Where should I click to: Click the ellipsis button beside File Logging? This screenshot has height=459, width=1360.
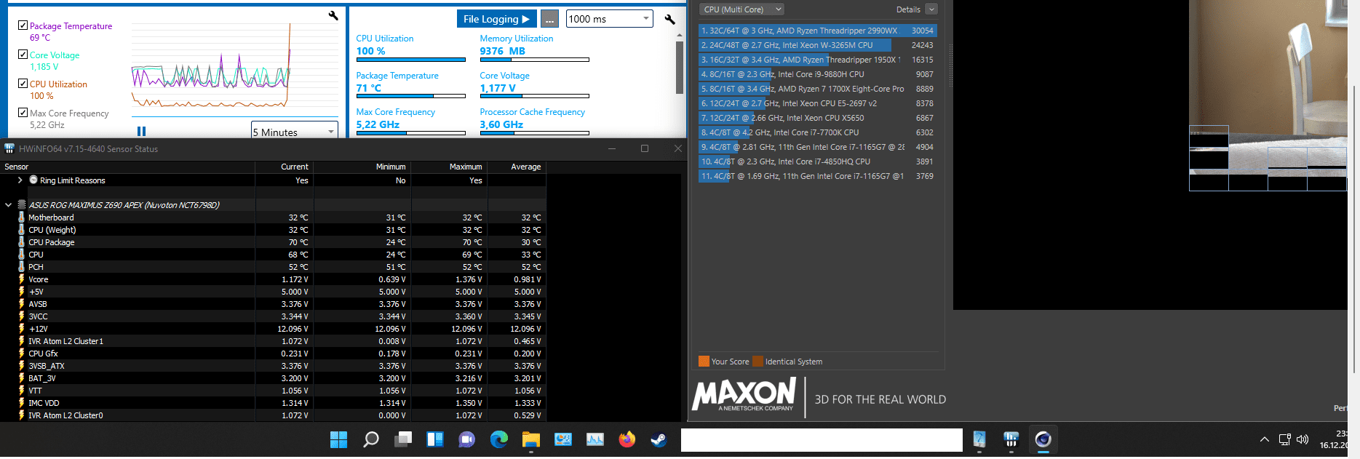click(x=550, y=19)
